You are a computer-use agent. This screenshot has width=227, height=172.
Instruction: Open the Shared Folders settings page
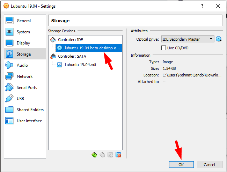(x=30, y=110)
